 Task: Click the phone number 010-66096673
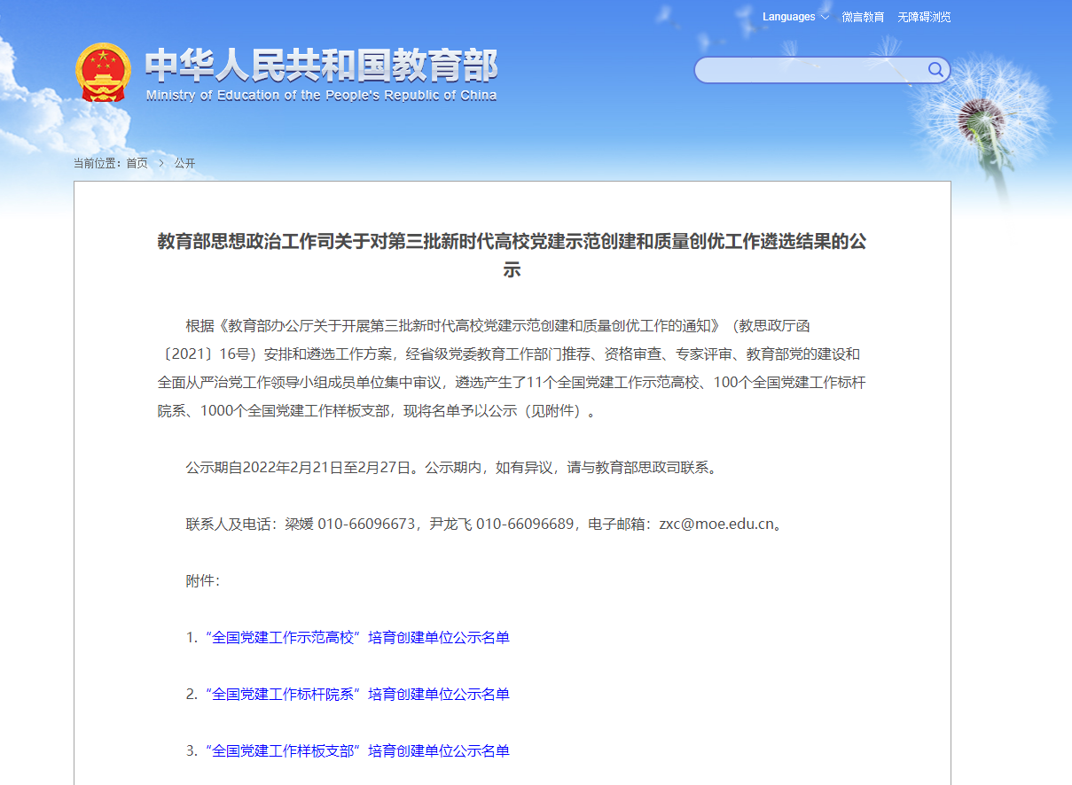[x=367, y=524]
